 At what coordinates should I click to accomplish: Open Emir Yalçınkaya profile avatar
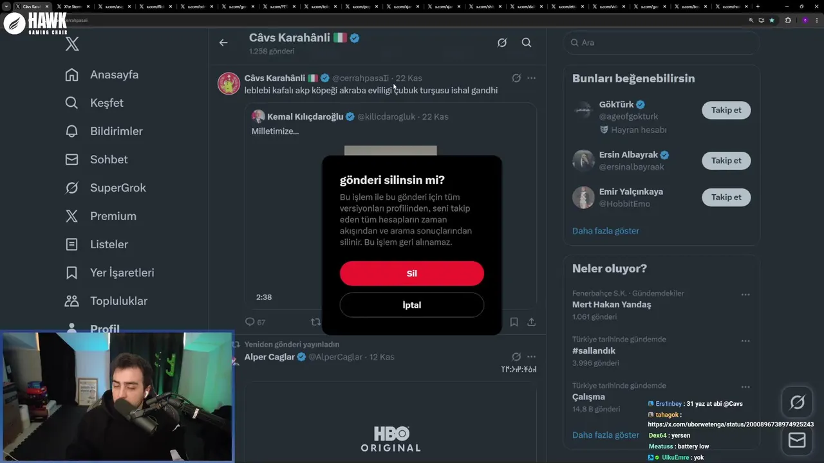[x=583, y=197]
